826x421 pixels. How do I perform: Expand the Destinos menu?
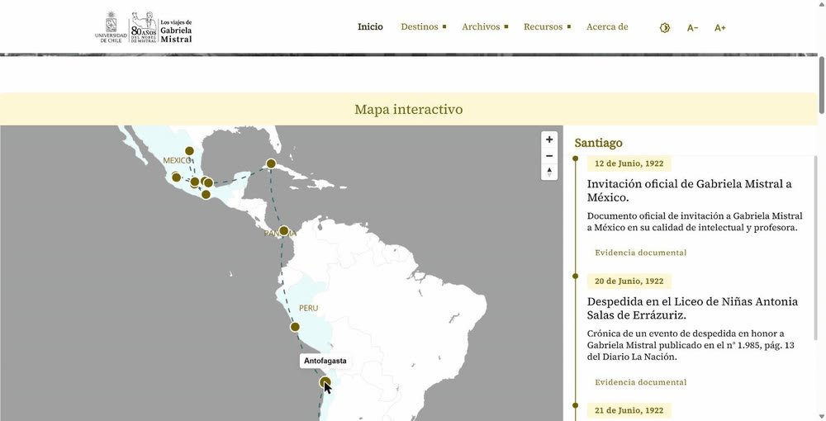coord(424,27)
